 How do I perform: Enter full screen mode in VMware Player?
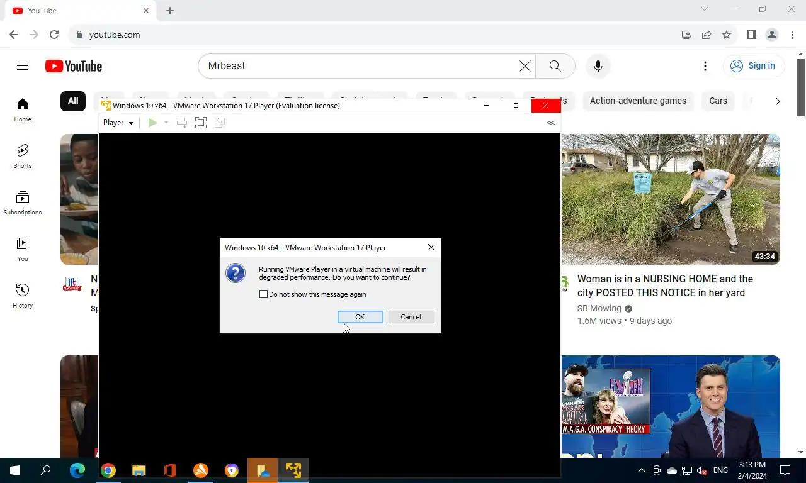click(x=201, y=123)
